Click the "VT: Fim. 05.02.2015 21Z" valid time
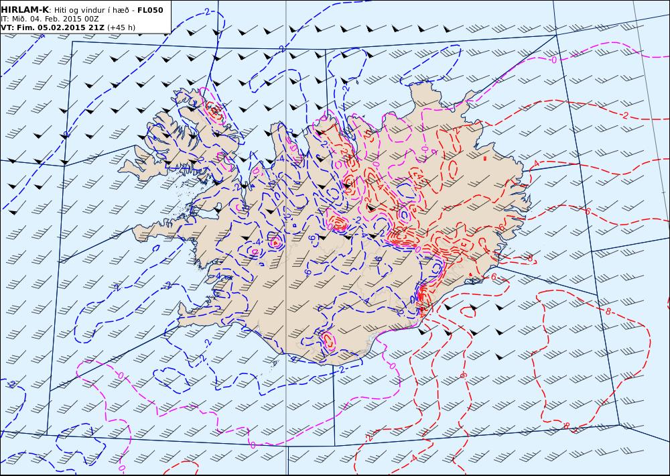This screenshot has height=476, width=670. pyautogui.click(x=52, y=27)
